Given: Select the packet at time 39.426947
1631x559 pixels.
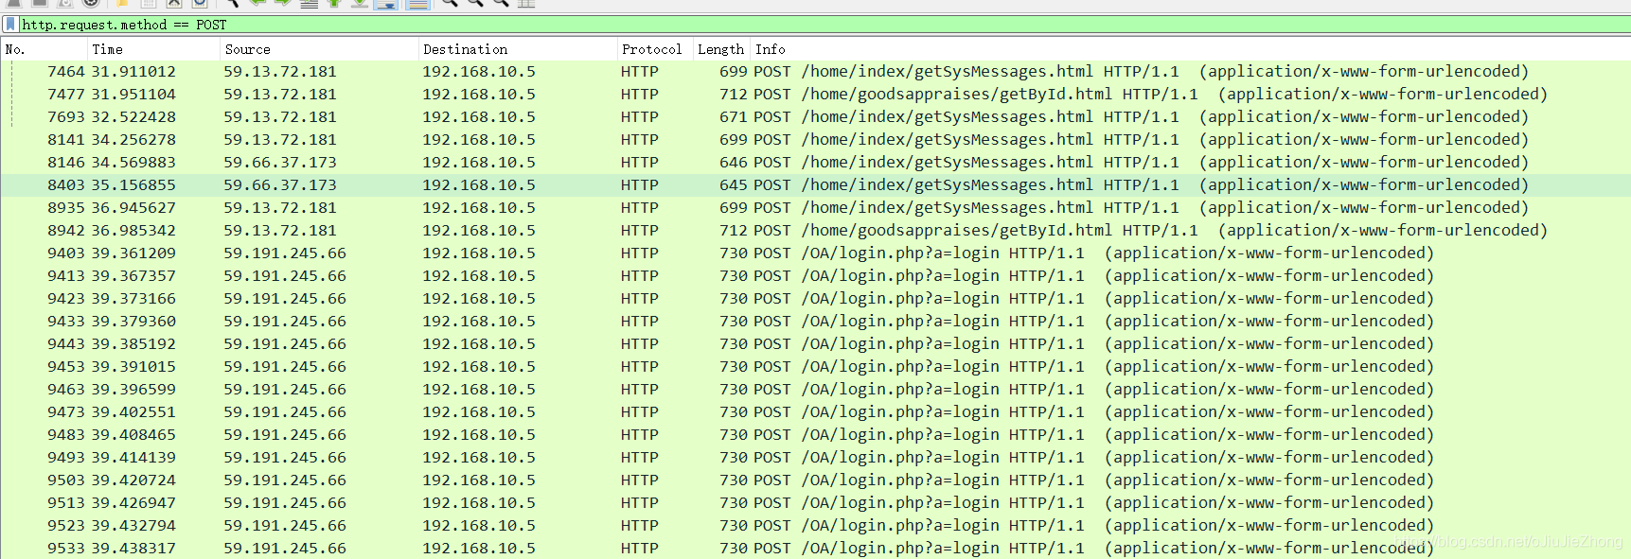Looking at the screenshot, I should click(x=815, y=502).
